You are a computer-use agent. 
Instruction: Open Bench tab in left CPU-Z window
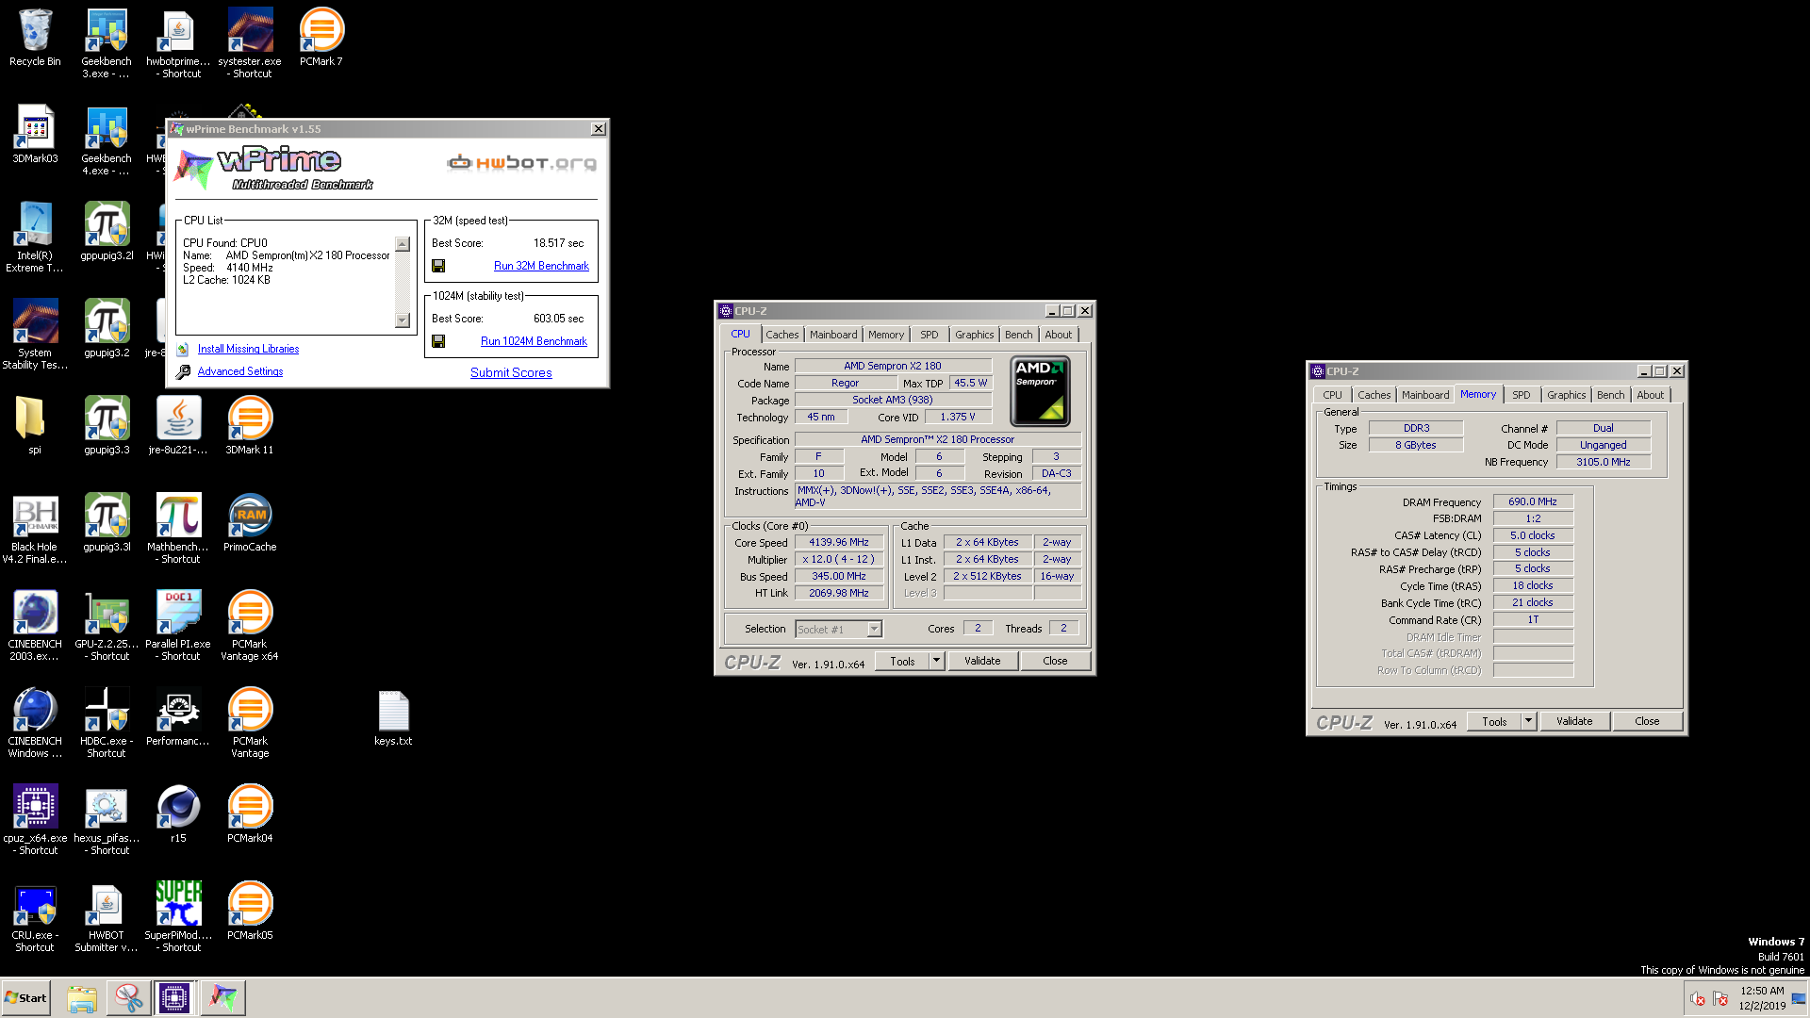coord(1018,335)
